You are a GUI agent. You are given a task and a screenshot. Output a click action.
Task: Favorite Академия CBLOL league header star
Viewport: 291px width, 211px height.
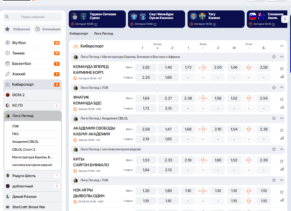tap(274, 119)
